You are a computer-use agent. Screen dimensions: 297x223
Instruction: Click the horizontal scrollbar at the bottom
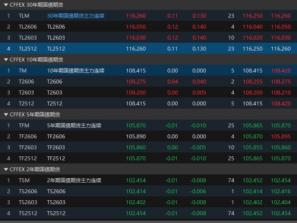(x=148, y=222)
